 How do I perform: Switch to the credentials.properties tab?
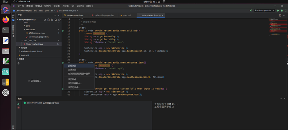click(x=104, y=15)
